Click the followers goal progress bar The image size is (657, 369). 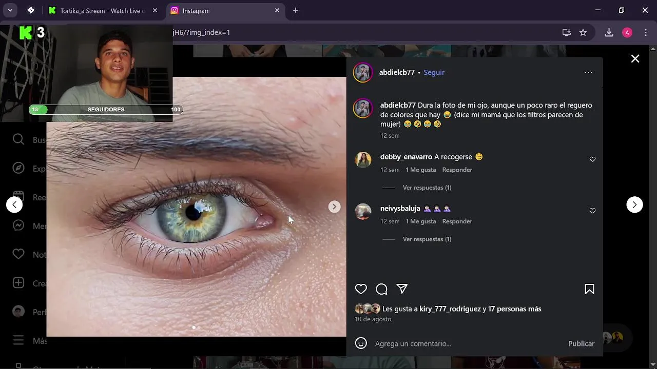tap(106, 109)
